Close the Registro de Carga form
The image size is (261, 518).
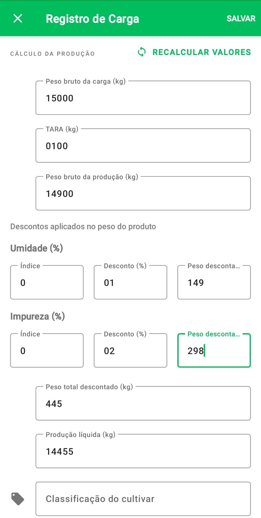click(x=18, y=18)
